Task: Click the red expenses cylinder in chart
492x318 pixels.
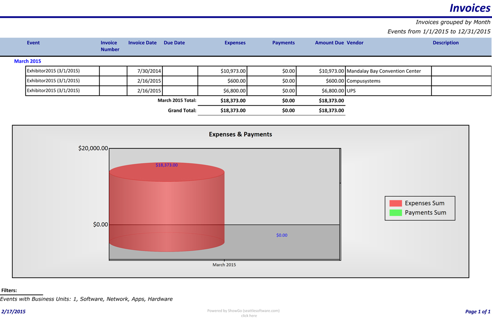Action: pos(167,207)
